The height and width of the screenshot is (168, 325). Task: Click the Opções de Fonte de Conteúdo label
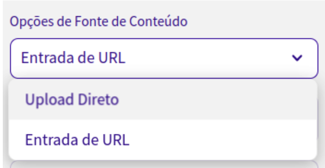click(98, 21)
